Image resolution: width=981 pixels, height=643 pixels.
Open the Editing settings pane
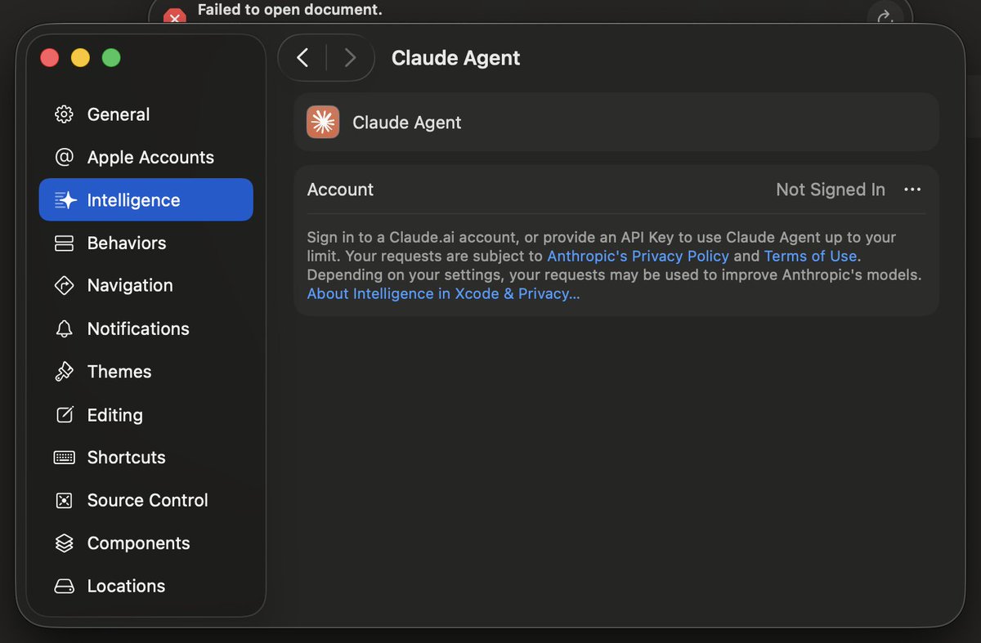click(x=146, y=415)
